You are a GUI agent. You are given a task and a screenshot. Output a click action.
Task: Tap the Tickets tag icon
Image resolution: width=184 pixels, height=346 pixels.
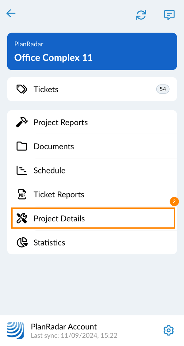[21, 89]
